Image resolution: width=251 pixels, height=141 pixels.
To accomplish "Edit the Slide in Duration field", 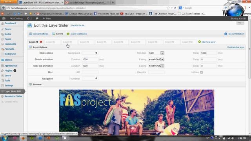I will [x=90, y=59].
